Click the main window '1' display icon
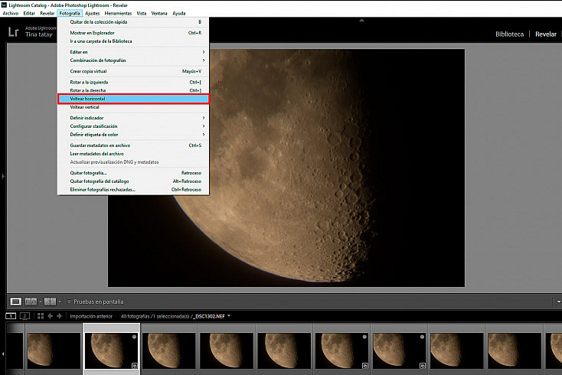The image size is (562, 375). [11, 316]
